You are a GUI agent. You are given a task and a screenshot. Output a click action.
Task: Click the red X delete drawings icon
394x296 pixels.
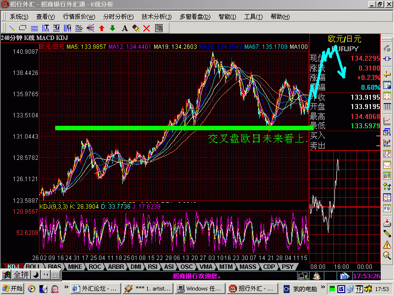click(x=146, y=28)
